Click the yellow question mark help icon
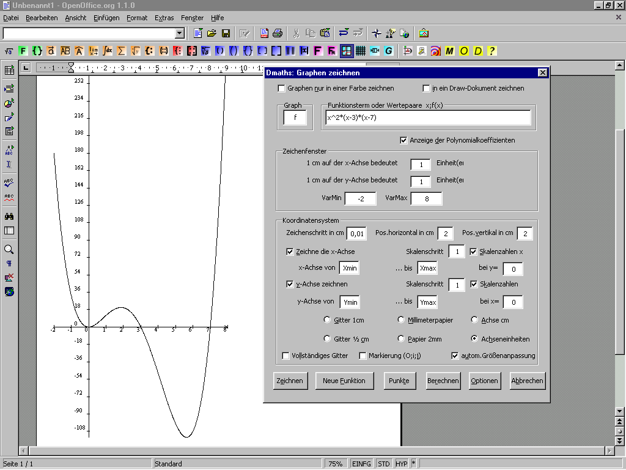626x470 pixels. click(492, 51)
